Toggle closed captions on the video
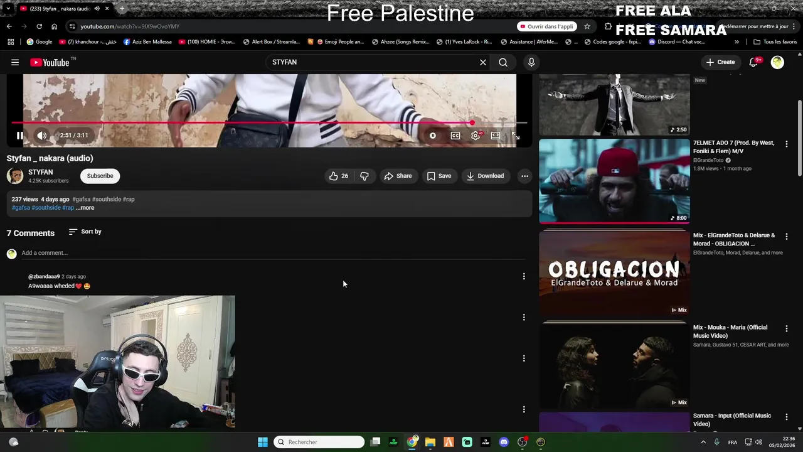 pyautogui.click(x=455, y=136)
